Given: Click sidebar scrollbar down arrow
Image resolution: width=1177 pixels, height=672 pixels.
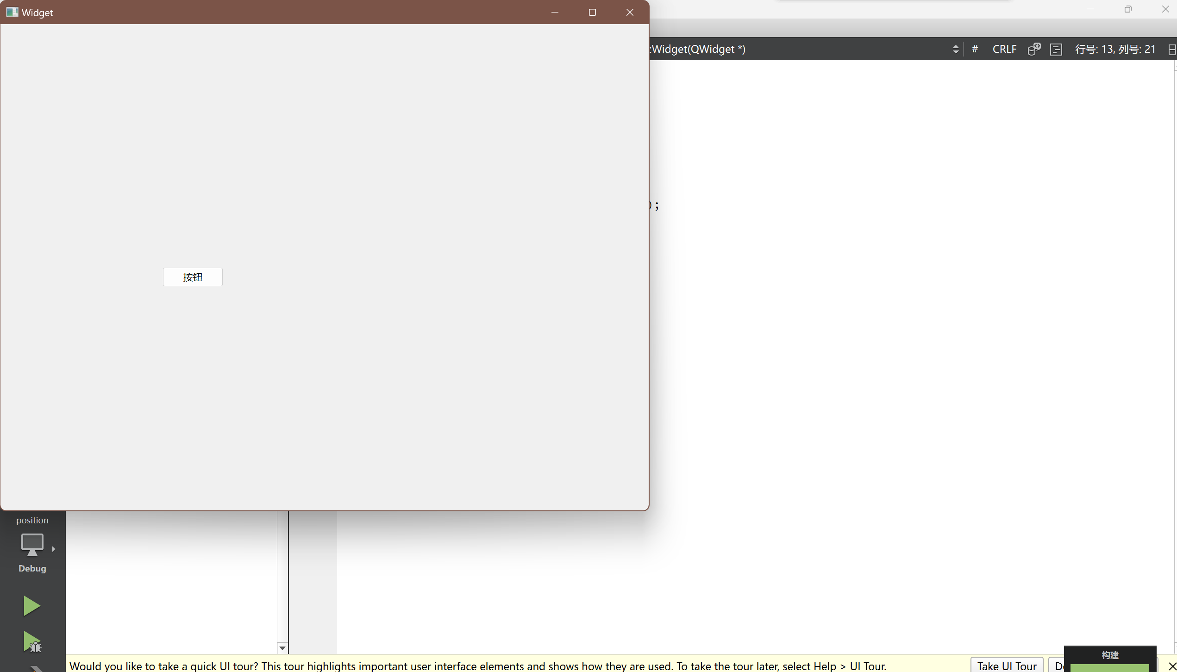Looking at the screenshot, I should point(282,648).
